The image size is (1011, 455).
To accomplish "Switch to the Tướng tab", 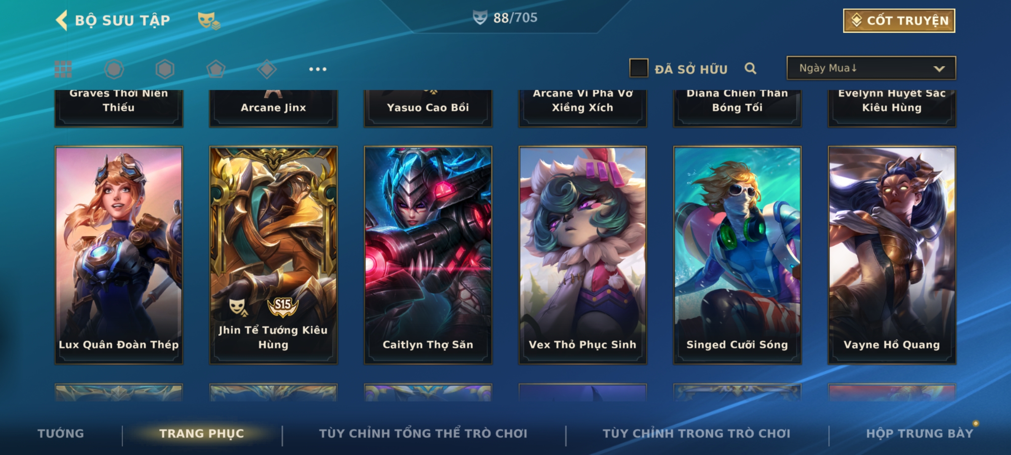I will click(x=61, y=434).
